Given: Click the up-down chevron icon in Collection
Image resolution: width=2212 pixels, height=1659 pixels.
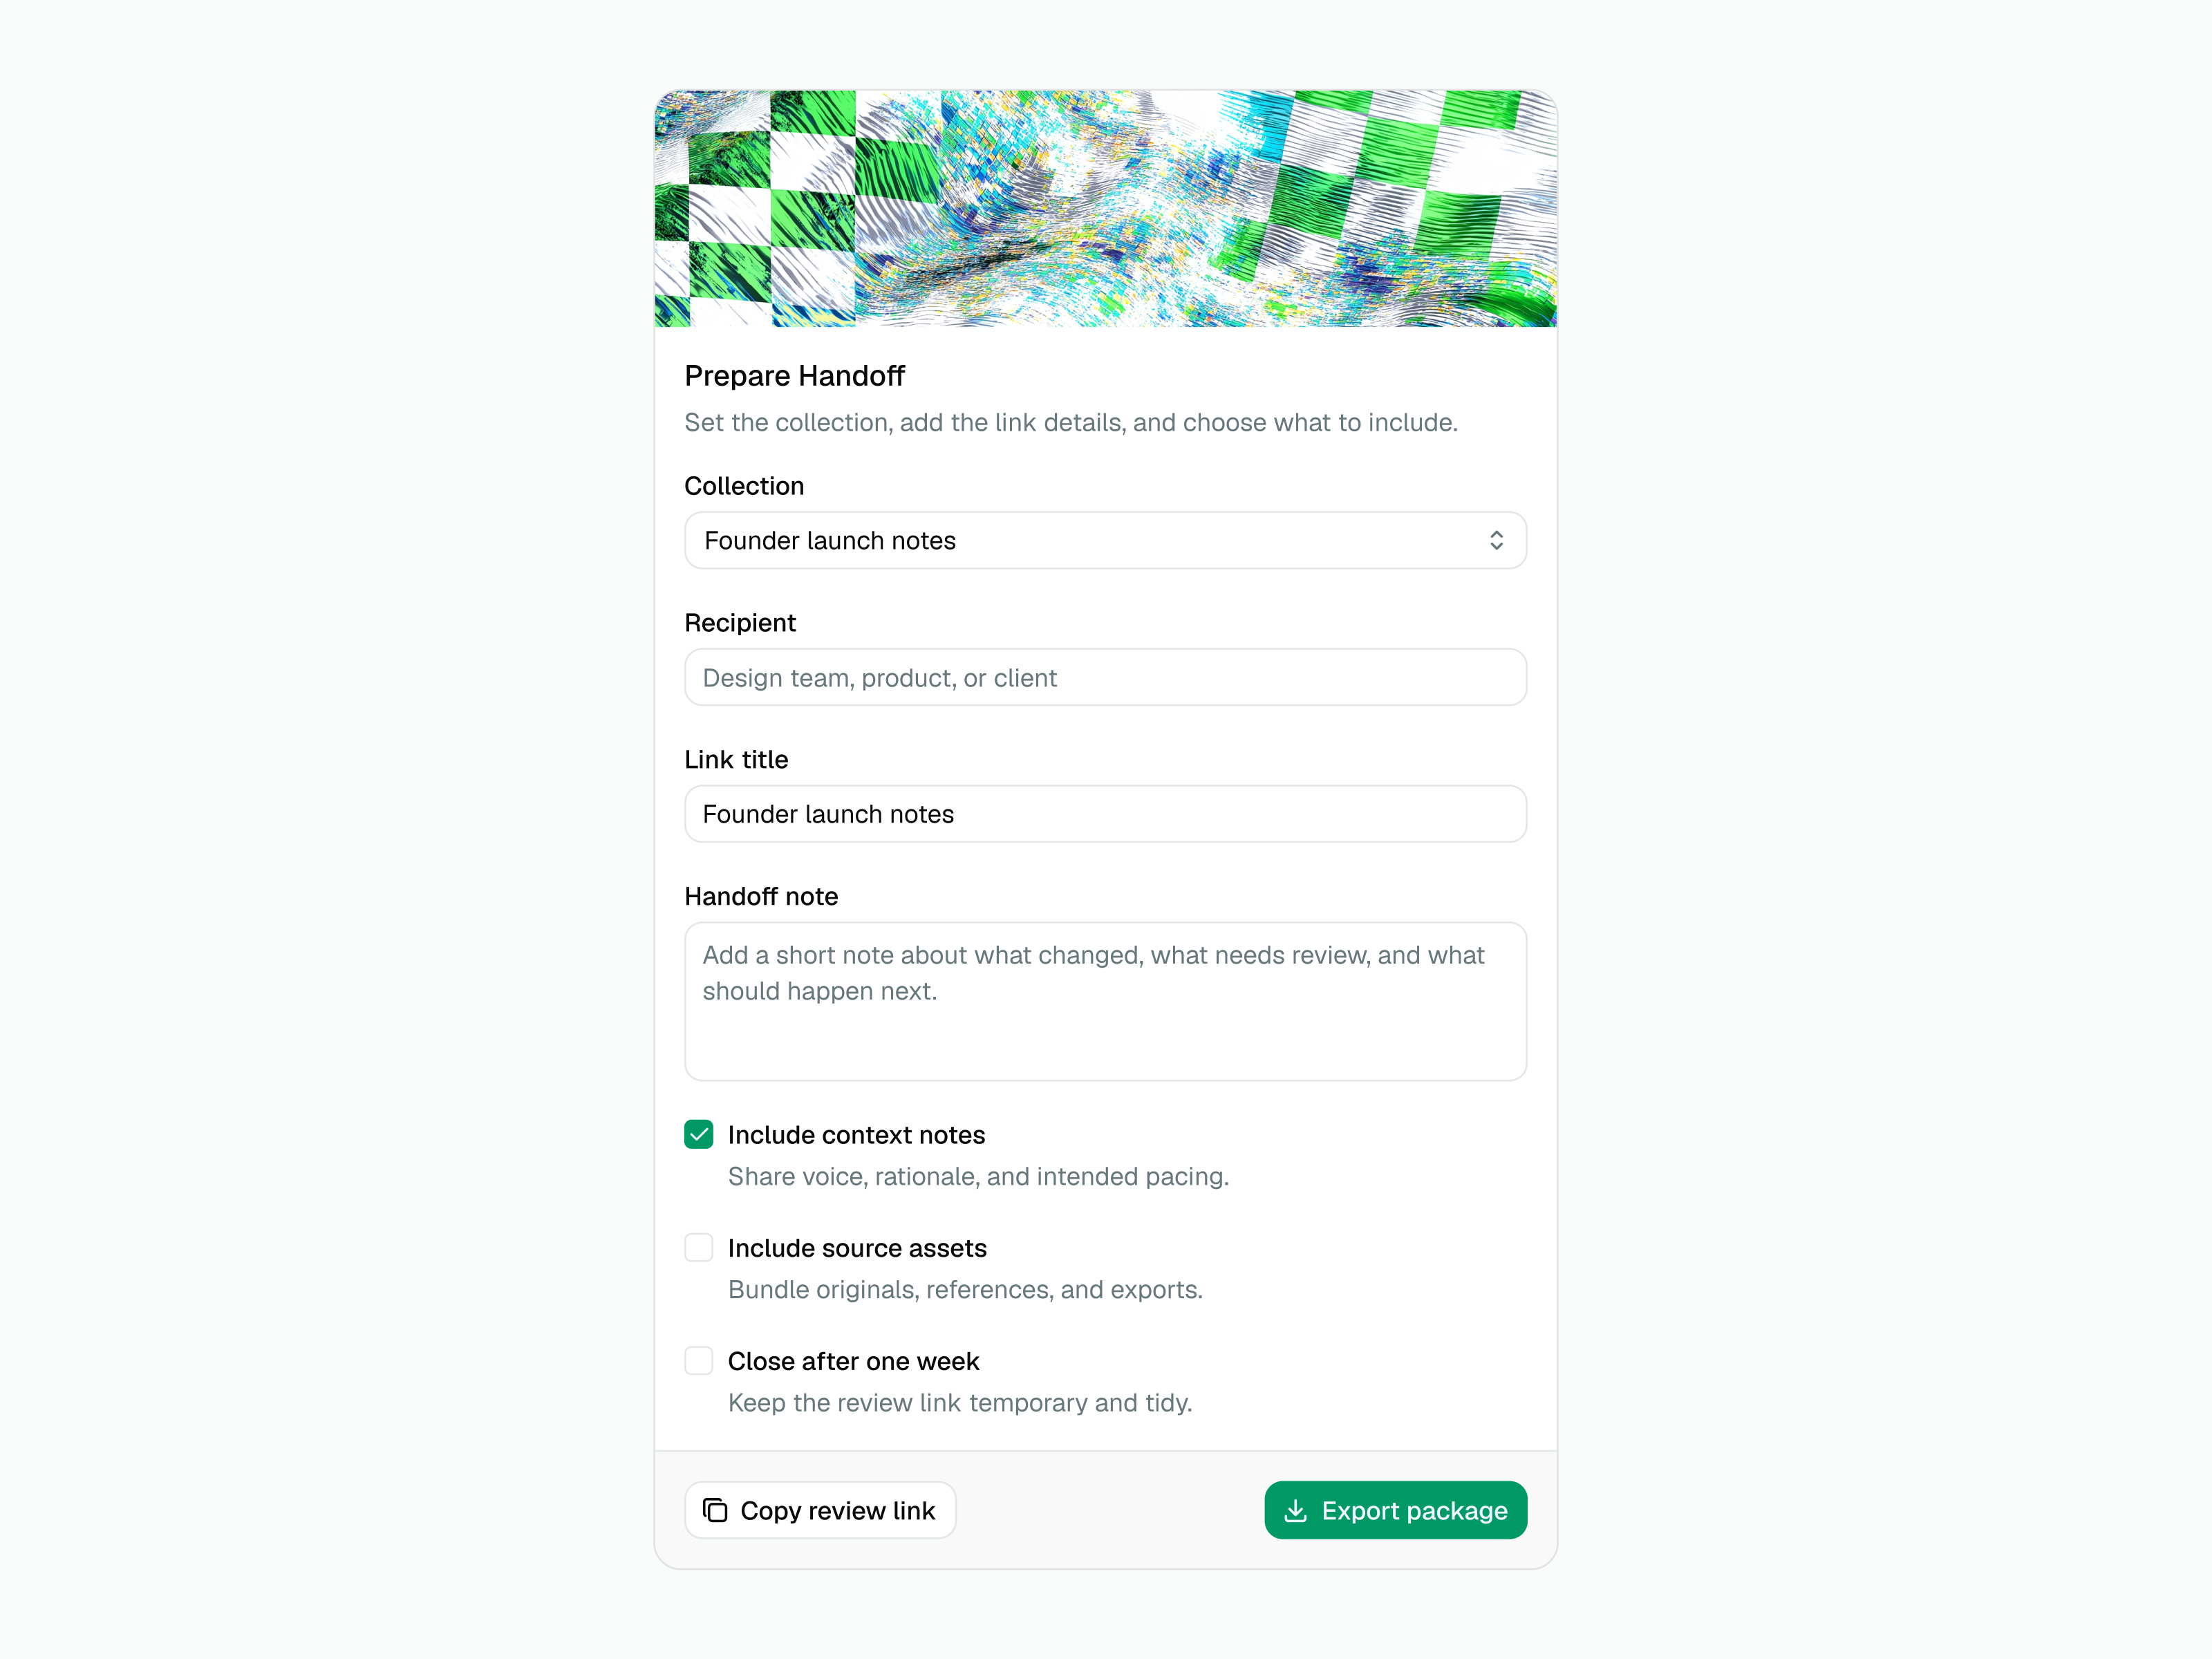Looking at the screenshot, I should tap(1496, 541).
